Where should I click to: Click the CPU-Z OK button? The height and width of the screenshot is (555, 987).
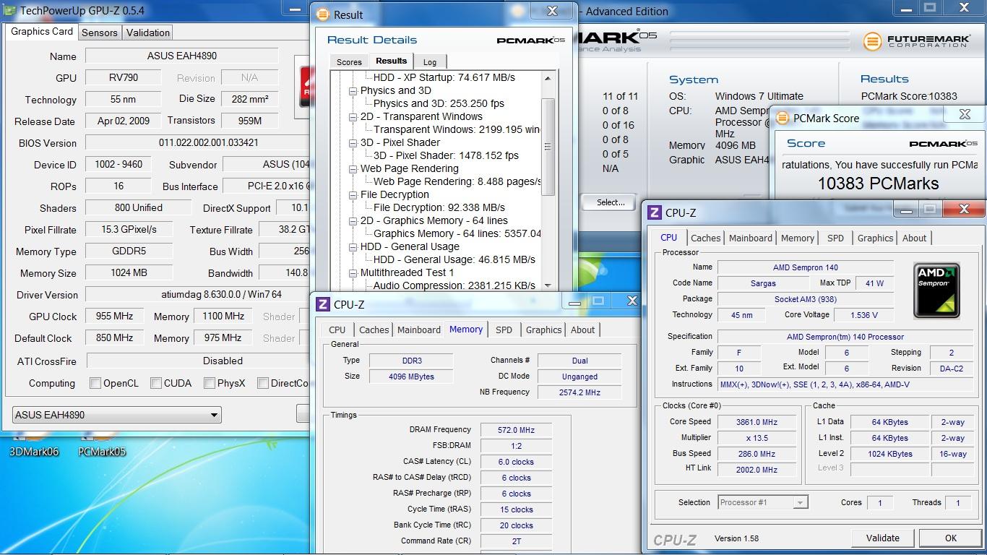tap(951, 538)
